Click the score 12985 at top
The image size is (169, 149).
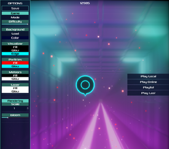pyautogui.click(x=85, y=3)
